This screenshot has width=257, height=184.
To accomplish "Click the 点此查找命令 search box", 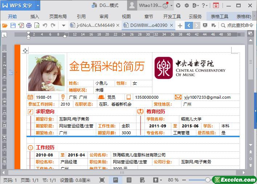I will click(237, 25).
